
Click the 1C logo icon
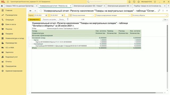click(3, 2)
